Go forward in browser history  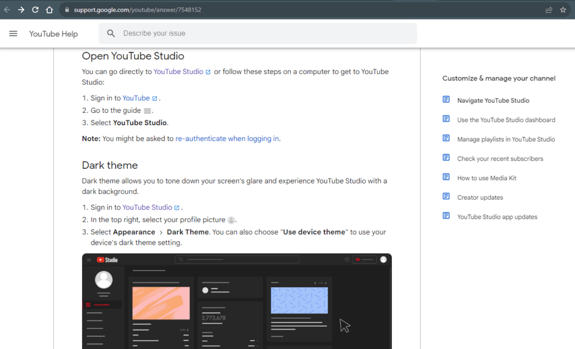click(x=21, y=10)
